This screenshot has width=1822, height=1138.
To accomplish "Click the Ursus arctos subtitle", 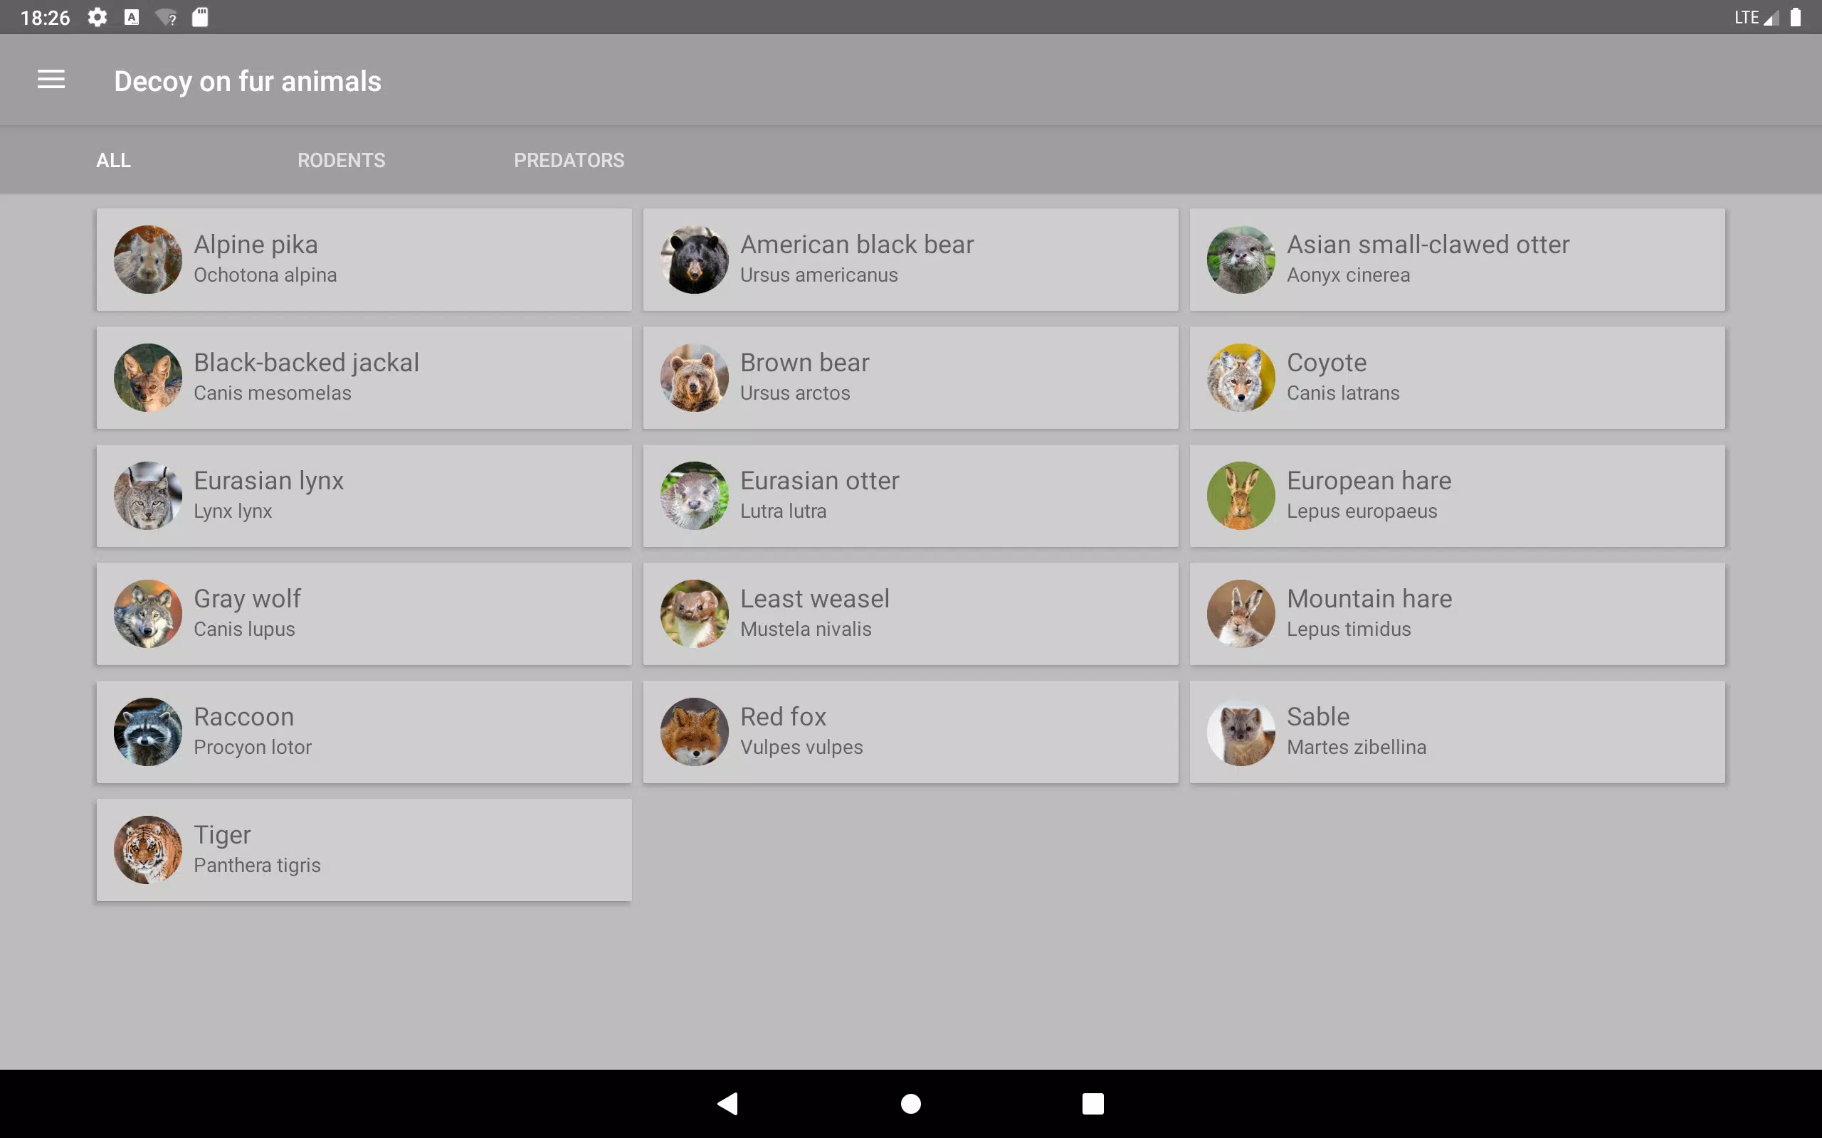I will [795, 393].
